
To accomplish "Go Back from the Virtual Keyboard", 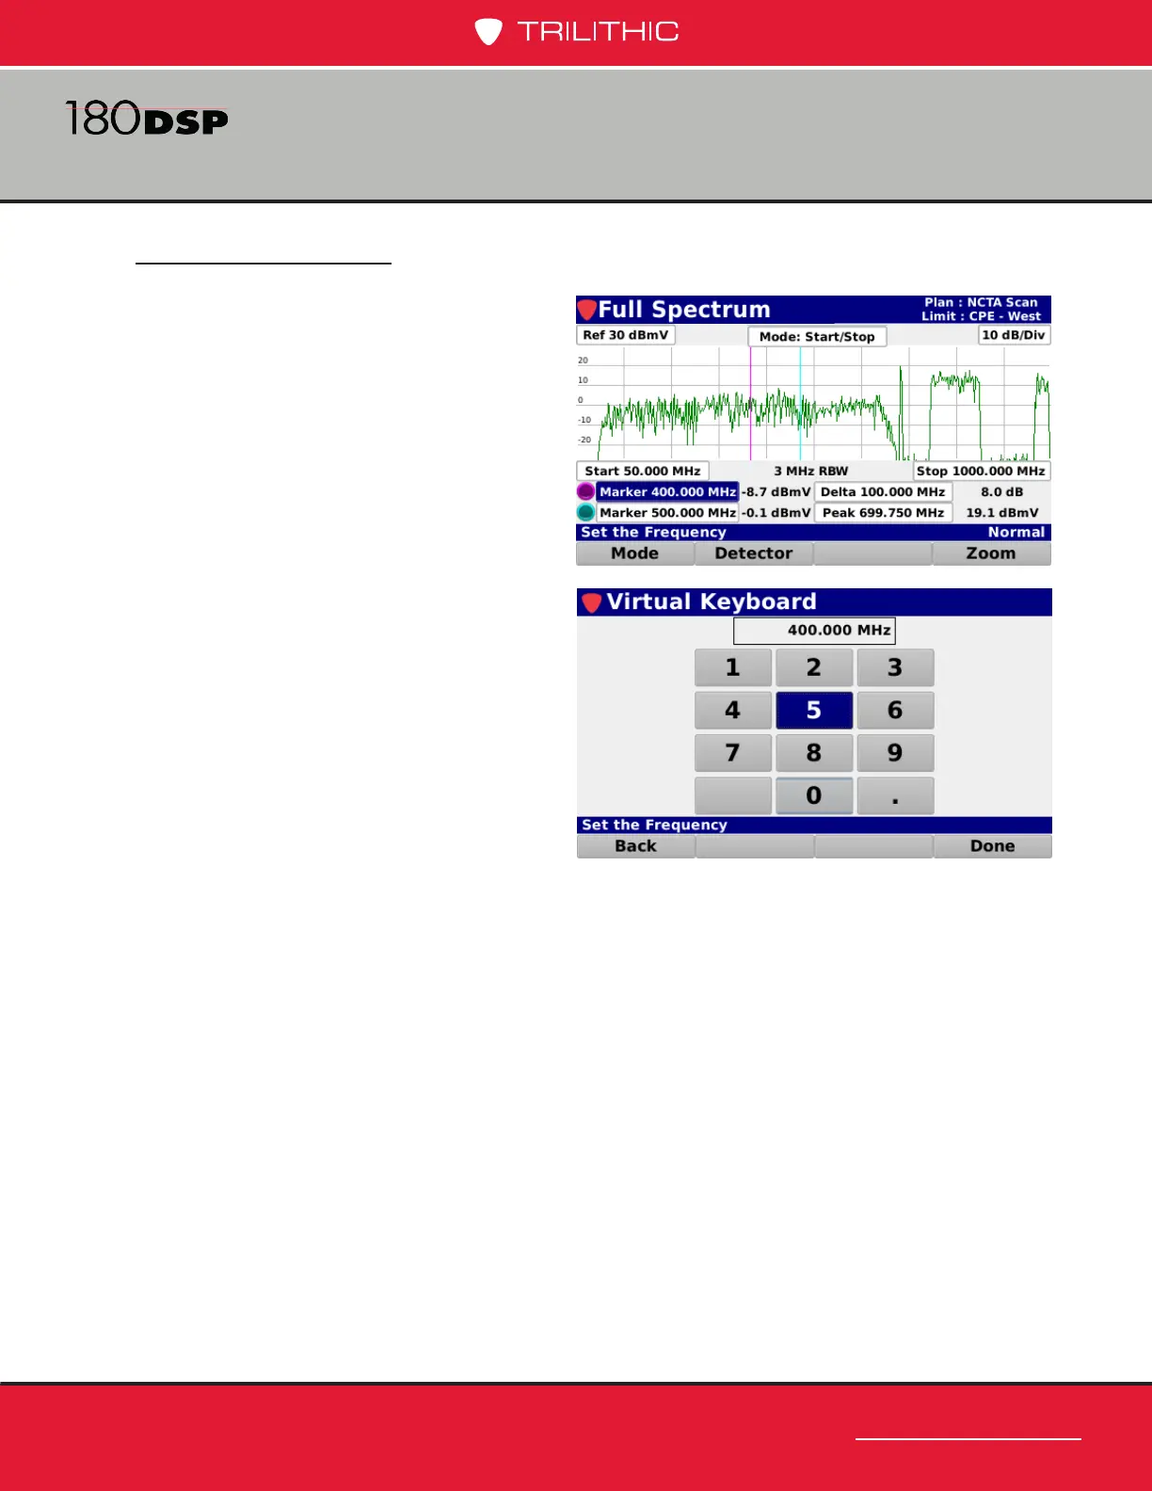I will point(635,846).
